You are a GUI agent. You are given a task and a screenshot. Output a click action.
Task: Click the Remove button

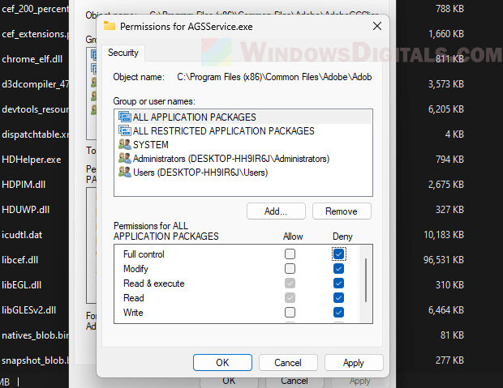342,211
